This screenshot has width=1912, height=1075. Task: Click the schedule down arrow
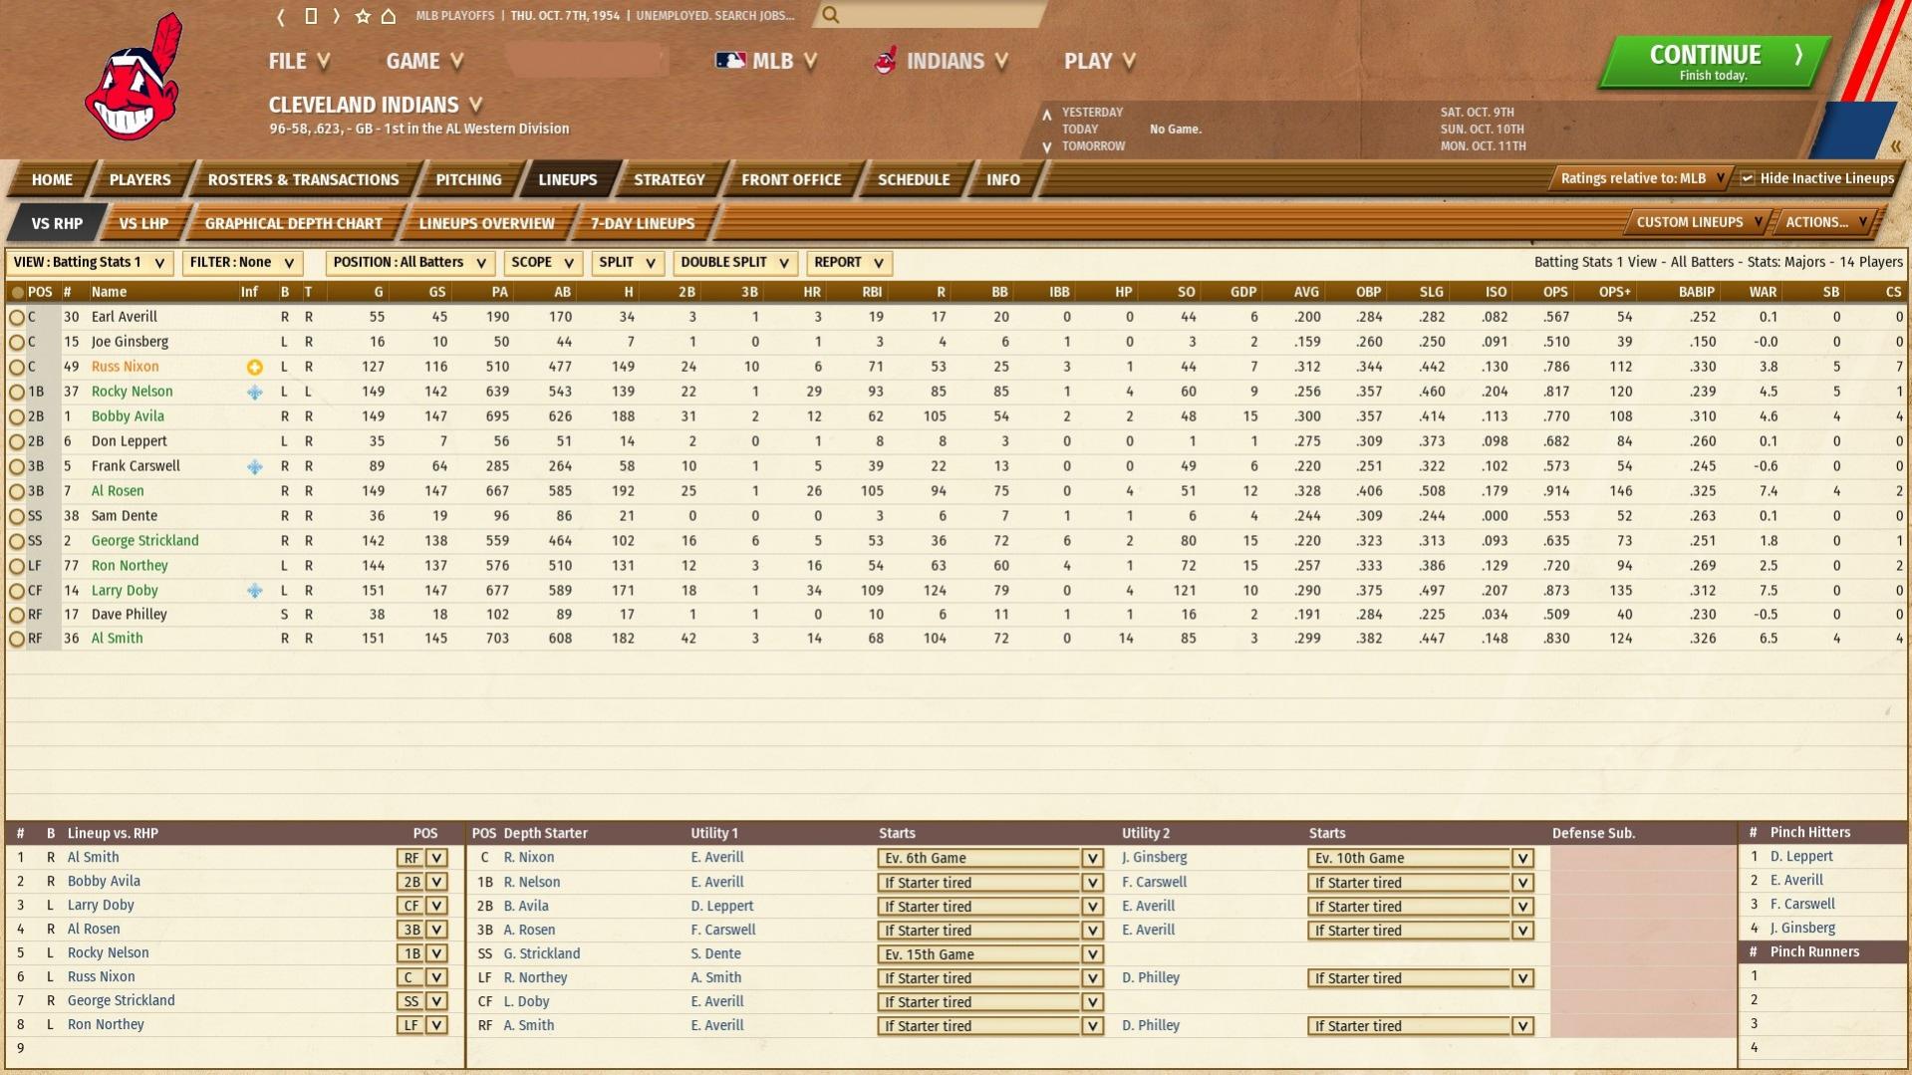pos(1046,147)
